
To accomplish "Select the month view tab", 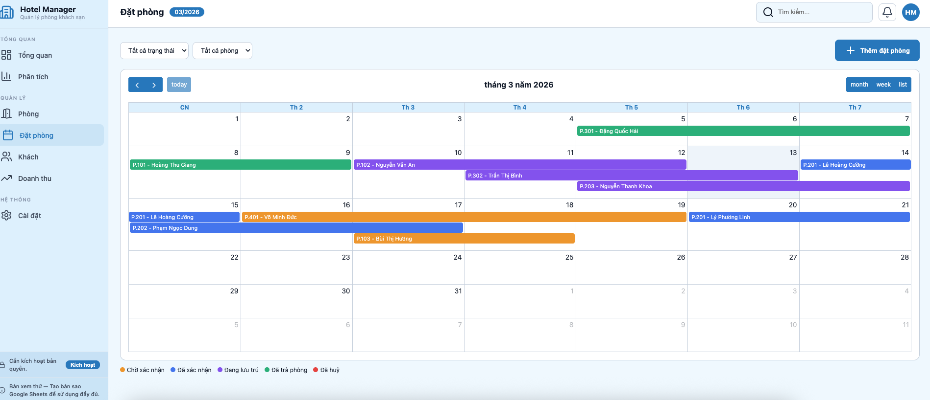I will point(859,85).
